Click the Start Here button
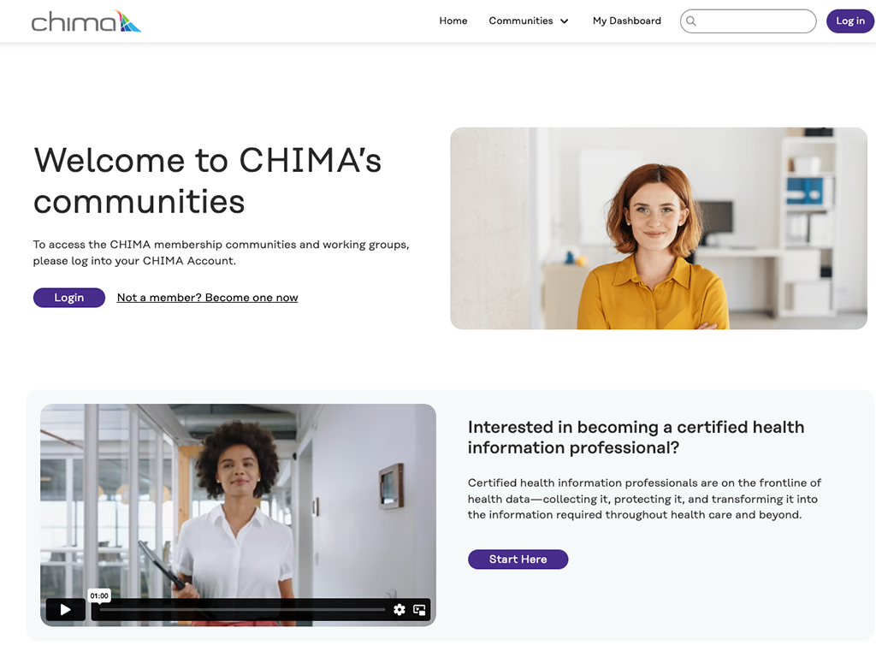Screen dimensions: 876x657 tap(518, 559)
